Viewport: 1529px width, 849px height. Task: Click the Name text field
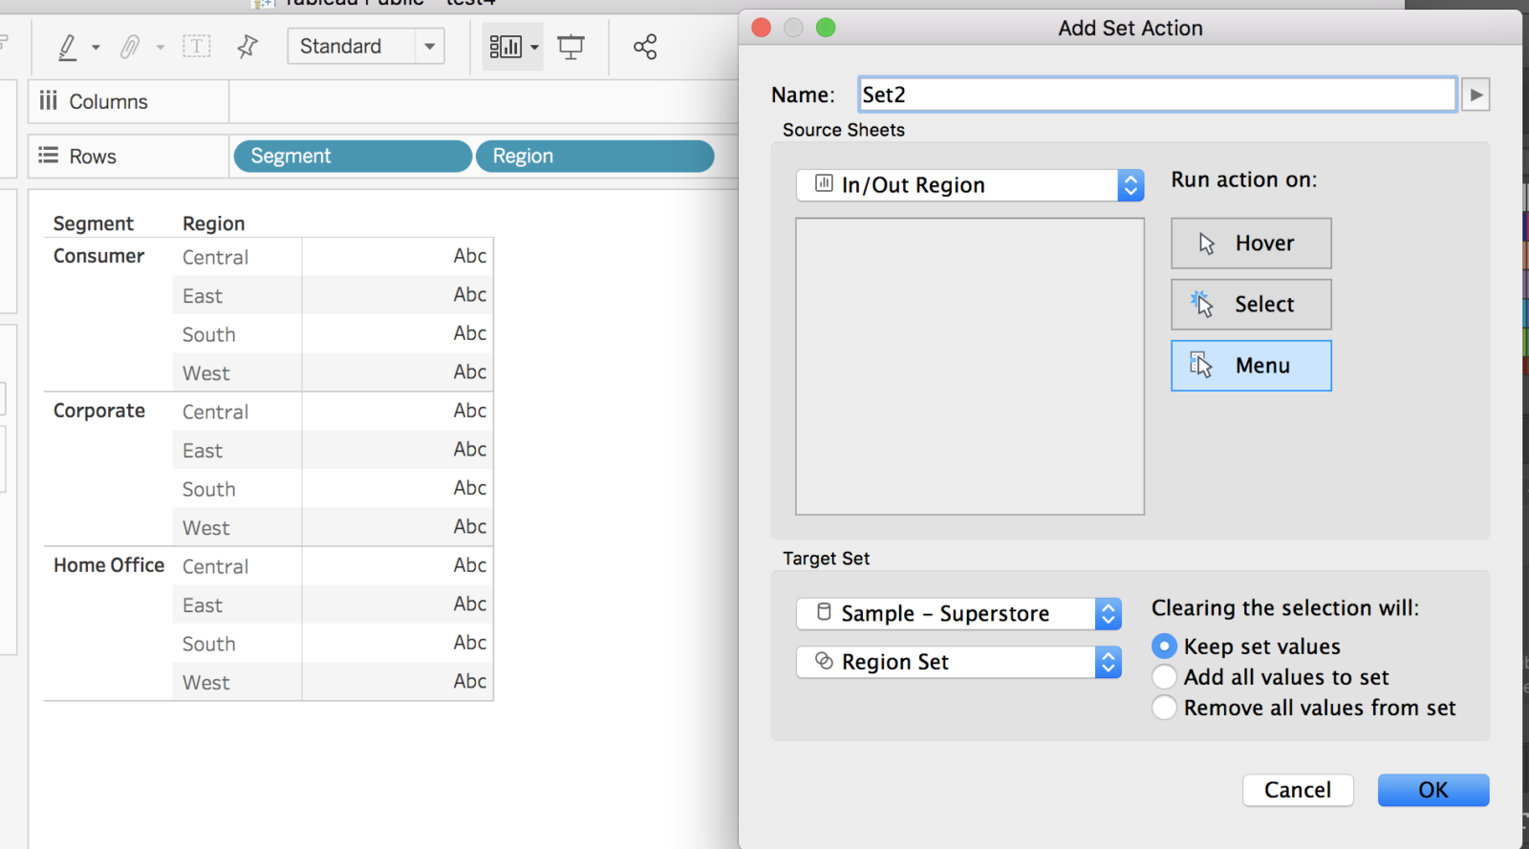[1156, 95]
